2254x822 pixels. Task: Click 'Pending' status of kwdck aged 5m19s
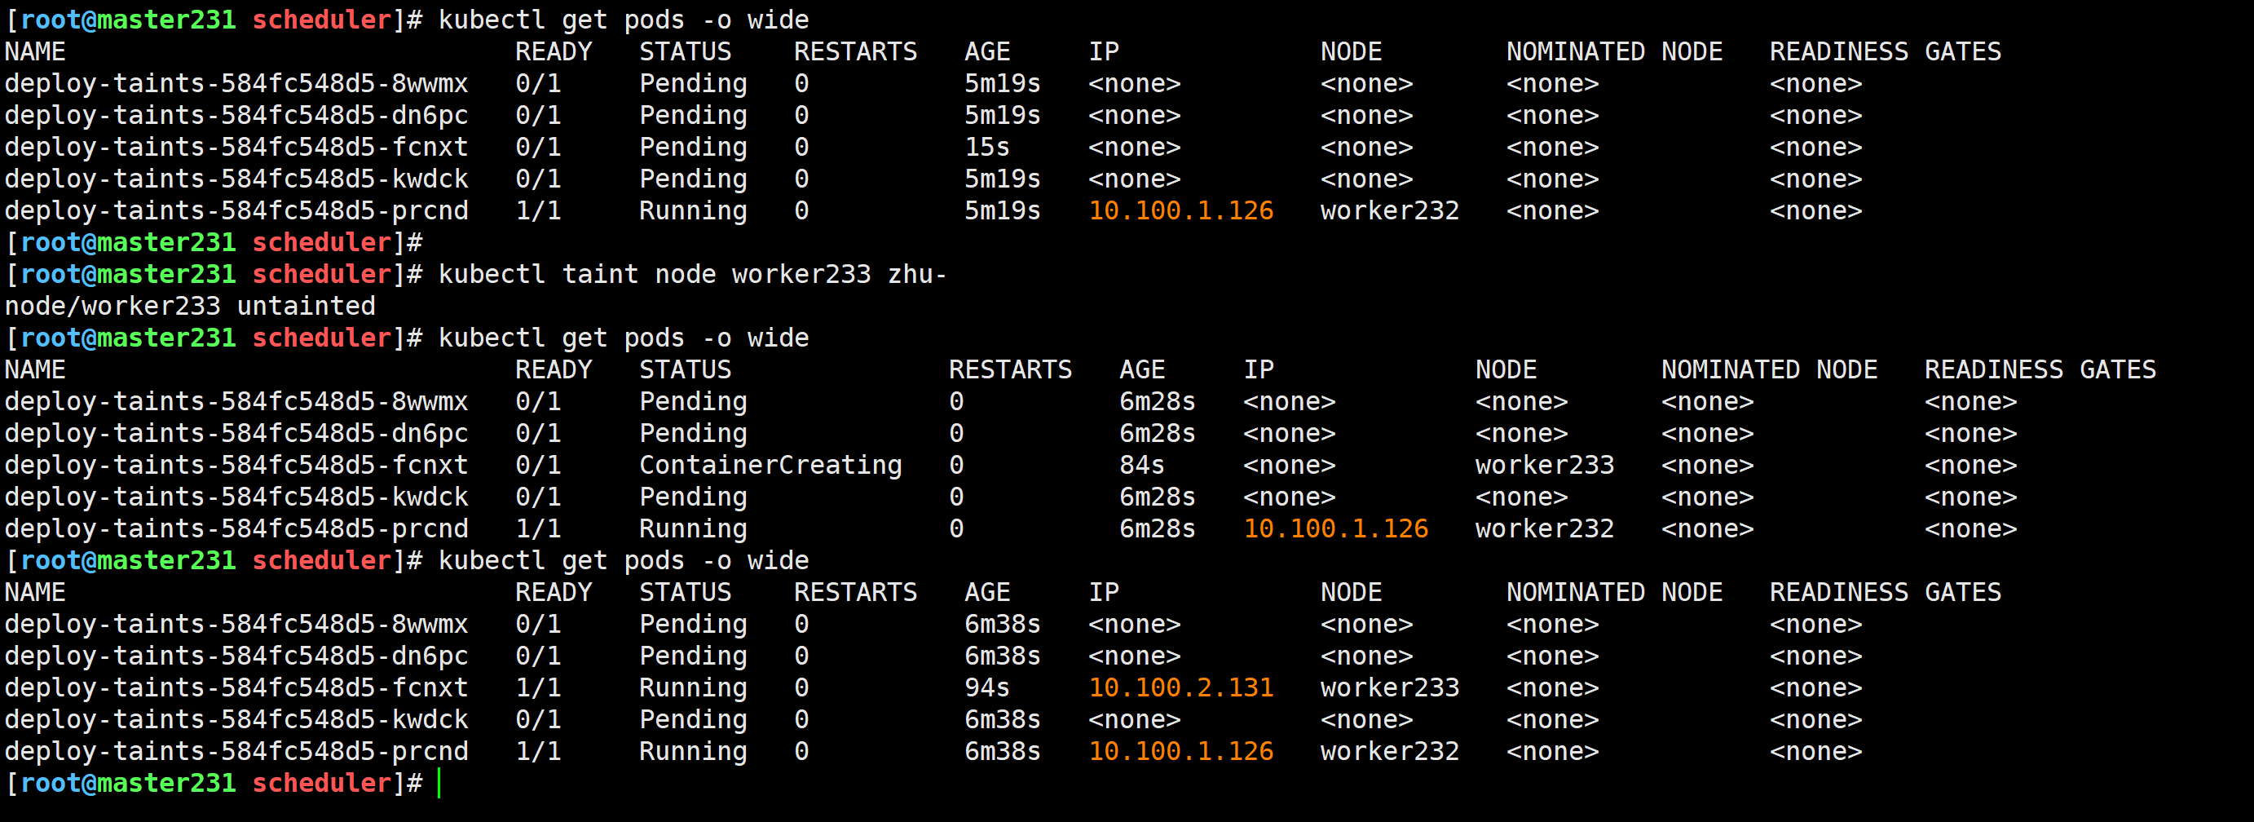[x=693, y=179]
